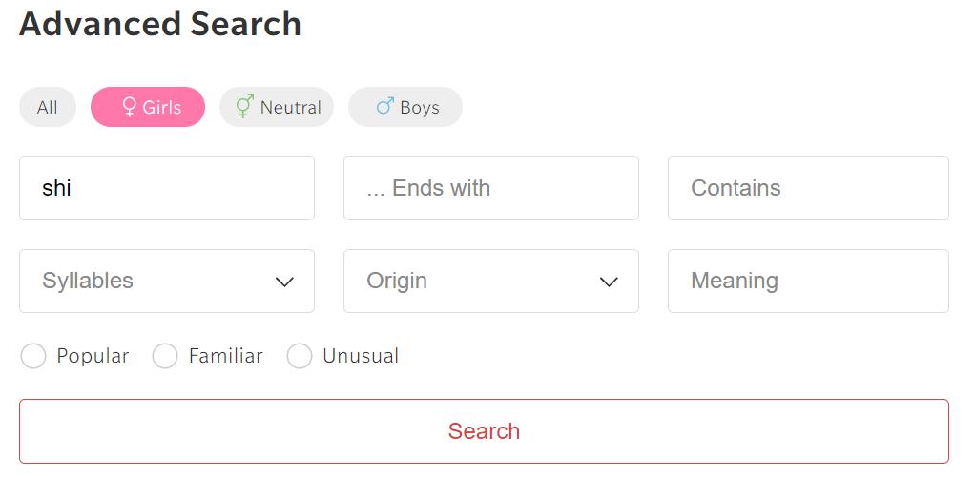Click the female symbol icon on Girls

(130, 107)
